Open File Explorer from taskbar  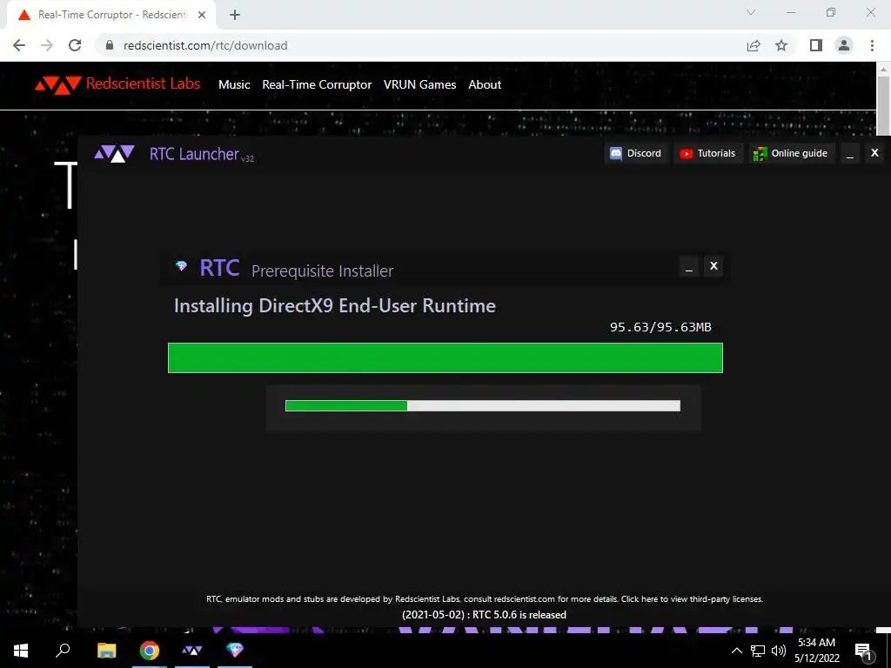click(x=106, y=651)
